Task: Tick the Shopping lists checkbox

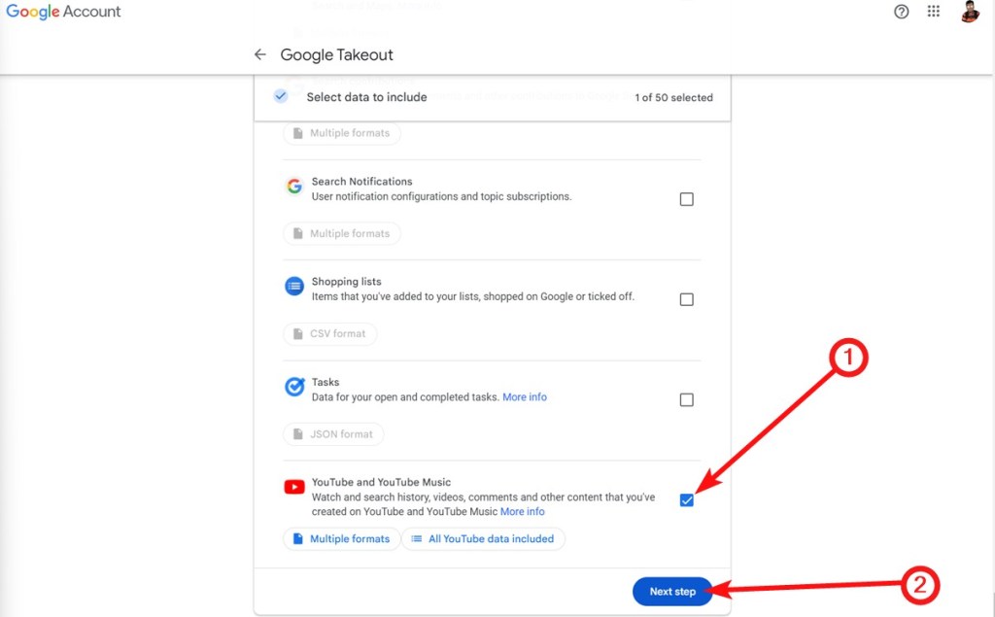Action: [x=687, y=299]
